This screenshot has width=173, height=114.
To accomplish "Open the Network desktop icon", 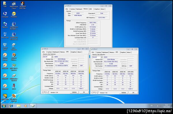I will 5,25.
